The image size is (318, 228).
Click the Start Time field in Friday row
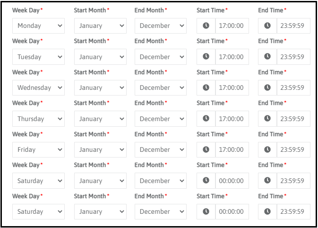click(x=232, y=149)
